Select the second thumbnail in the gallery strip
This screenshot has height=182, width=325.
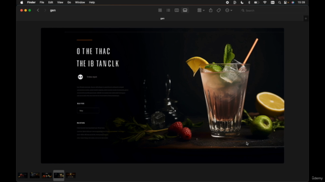click(35, 175)
